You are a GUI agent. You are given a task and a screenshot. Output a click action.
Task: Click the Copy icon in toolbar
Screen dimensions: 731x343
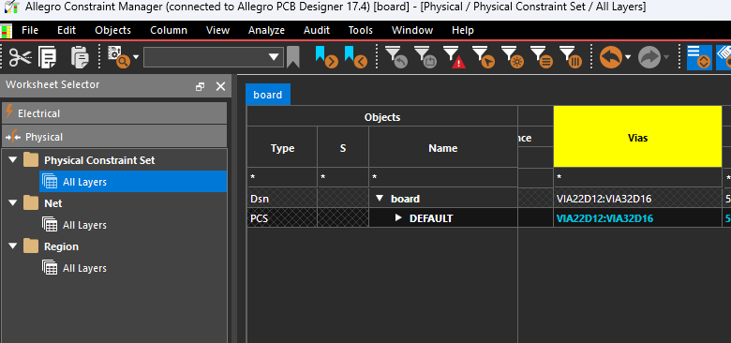click(48, 58)
